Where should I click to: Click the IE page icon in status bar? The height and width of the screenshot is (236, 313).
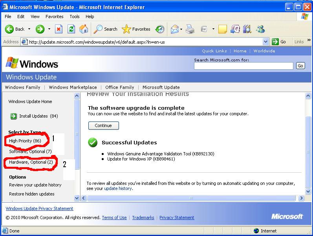point(5,230)
